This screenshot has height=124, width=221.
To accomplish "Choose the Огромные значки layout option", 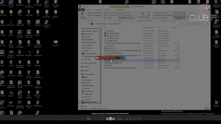I will tap(112, 13).
